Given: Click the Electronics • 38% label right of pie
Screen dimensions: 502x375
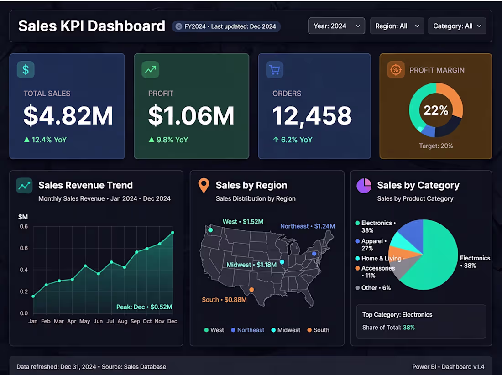Looking at the screenshot, I should point(475,262).
